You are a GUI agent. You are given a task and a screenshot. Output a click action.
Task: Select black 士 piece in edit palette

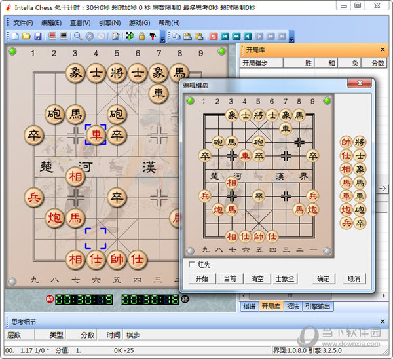coord(360,156)
